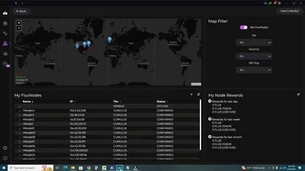Expand the HNode12 row

click(x=20, y=120)
